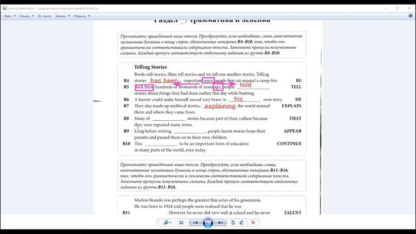The width and height of the screenshot is (416, 234).
Task: Maximize the Photo Viewer window
Action: (x=398, y=8)
